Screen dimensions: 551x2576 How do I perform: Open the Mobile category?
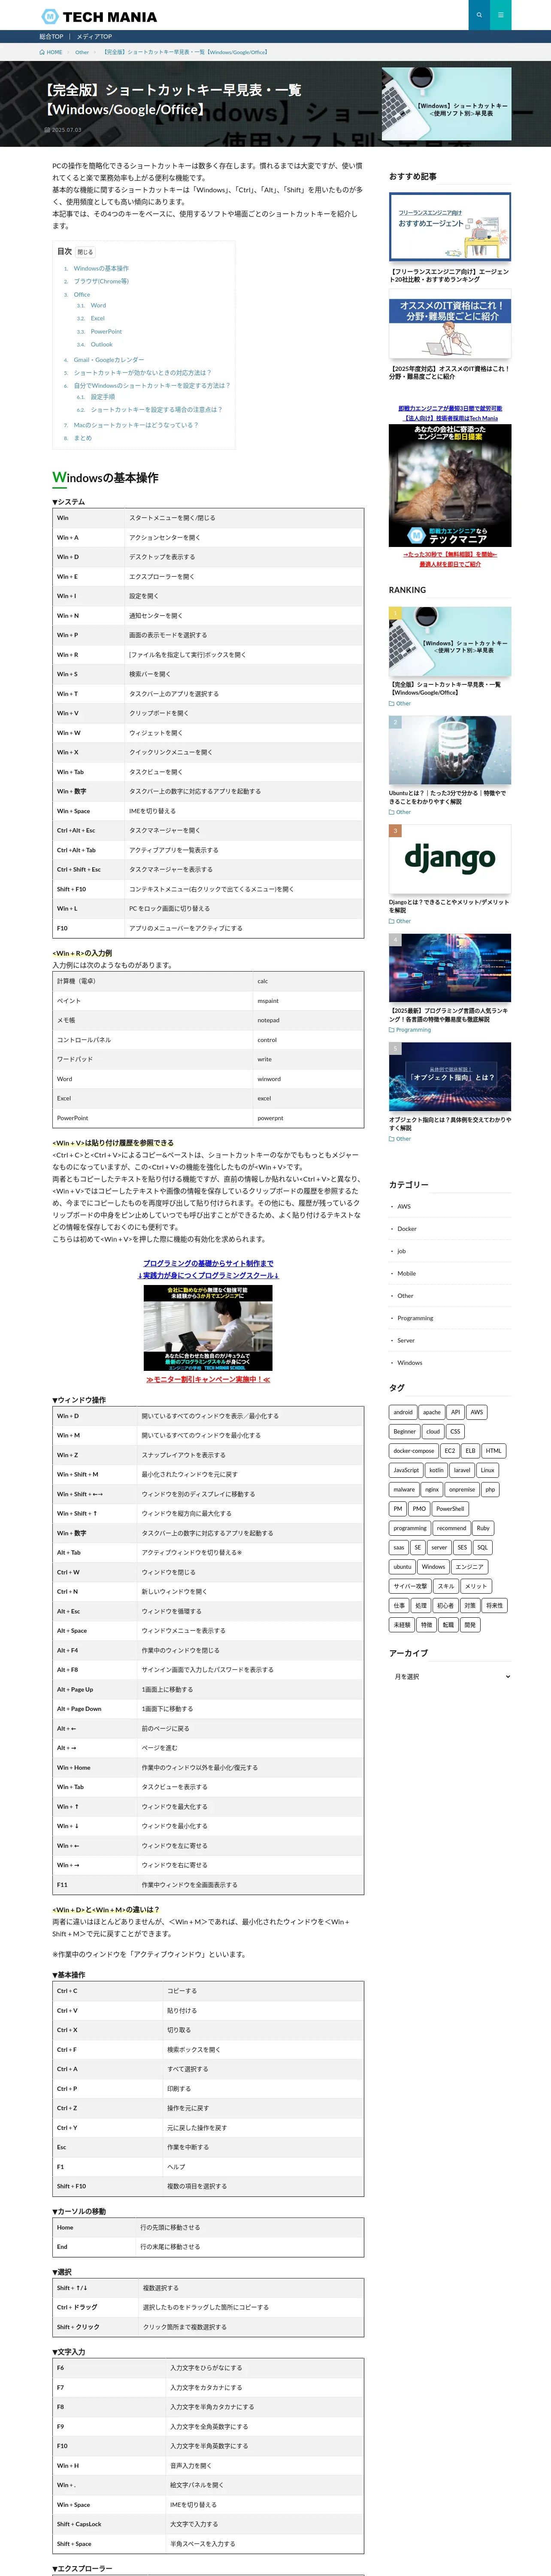pyautogui.click(x=407, y=1273)
